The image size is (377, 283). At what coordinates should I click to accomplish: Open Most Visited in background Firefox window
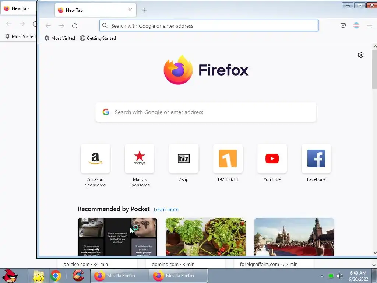[x=20, y=36]
